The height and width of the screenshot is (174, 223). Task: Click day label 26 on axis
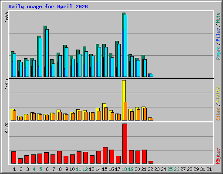[x=176, y=169]
